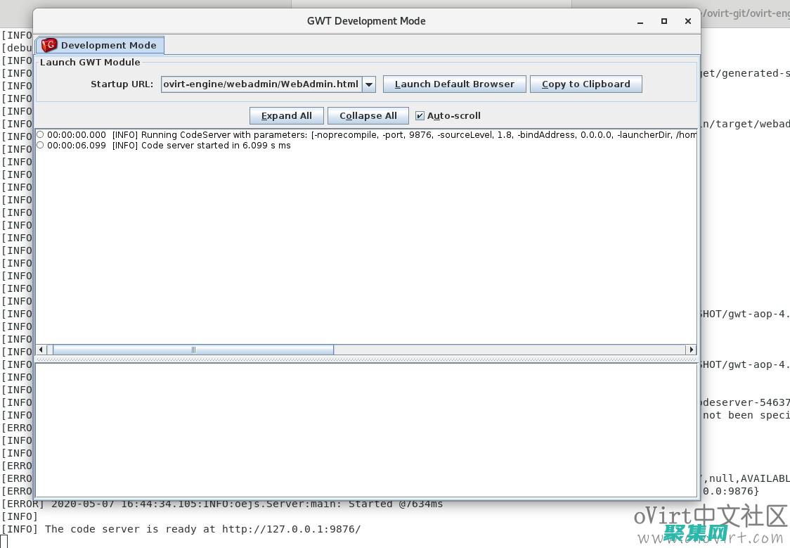This screenshot has height=548, width=790.
Task: Click the dotted divider between the log panes
Action: [x=365, y=359]
